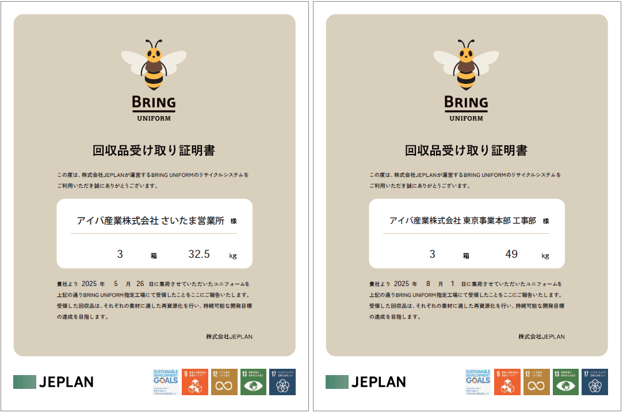Click the kg unit beside 49
623x413 pixels.
click(x=545, y=256)
